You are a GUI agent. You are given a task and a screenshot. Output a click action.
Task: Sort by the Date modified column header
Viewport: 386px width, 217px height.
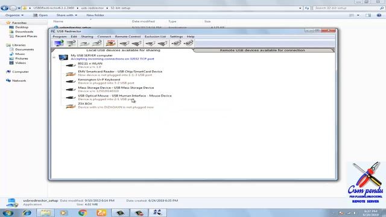coord(144,22)
